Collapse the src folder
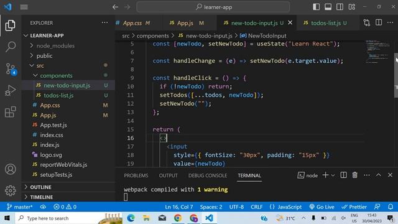 [68, 65]
